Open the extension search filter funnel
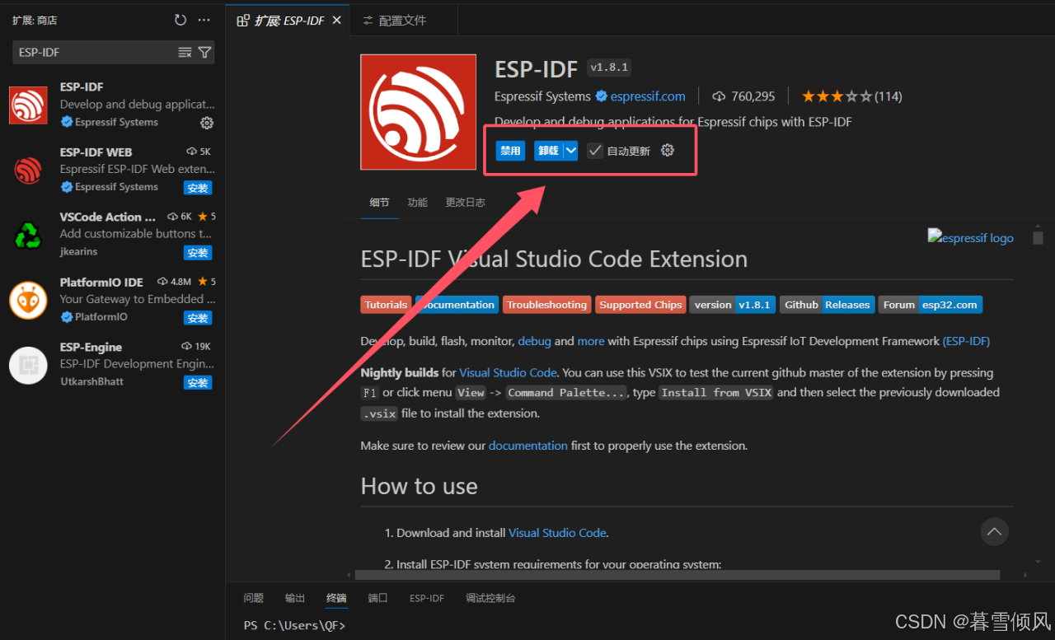 (x=205, y=53)
